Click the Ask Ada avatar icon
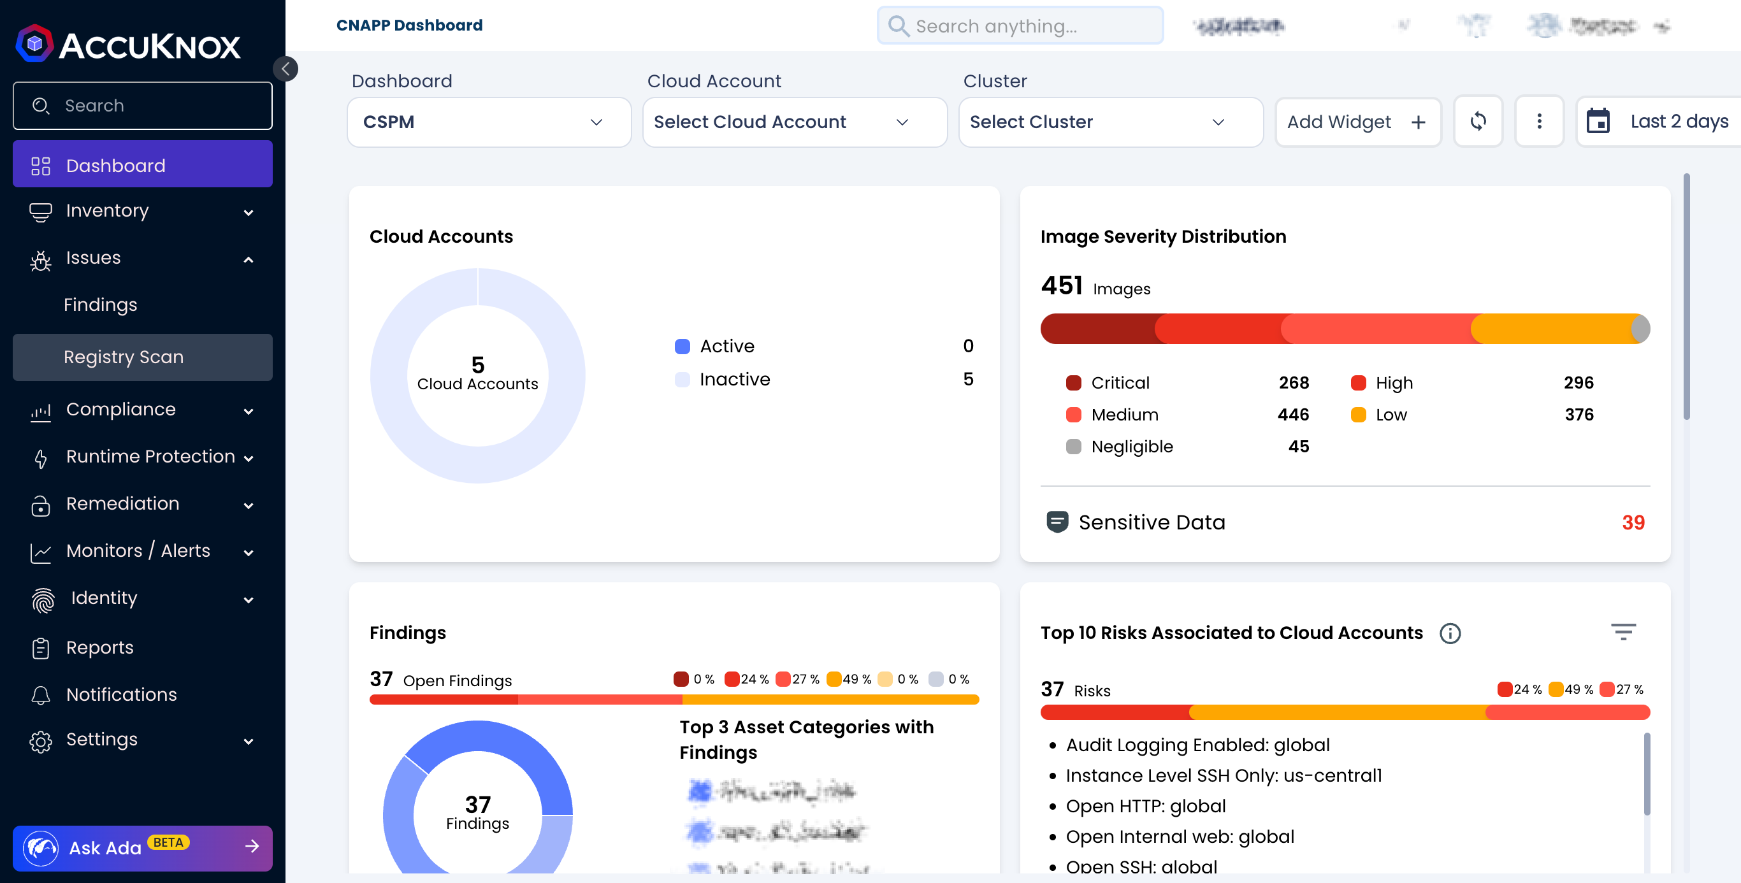The image size is (1741, 883). [x=41, y=848]
